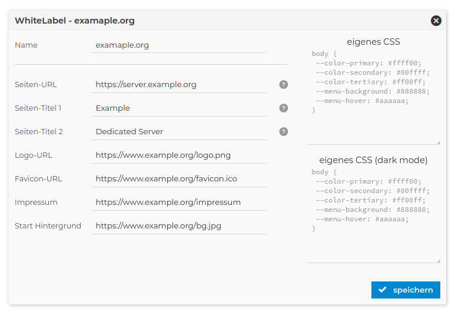The width and height of the screenshot is (455, 315).
Task: Click the Start Hintergrund label
Action: tap(48, 226)
